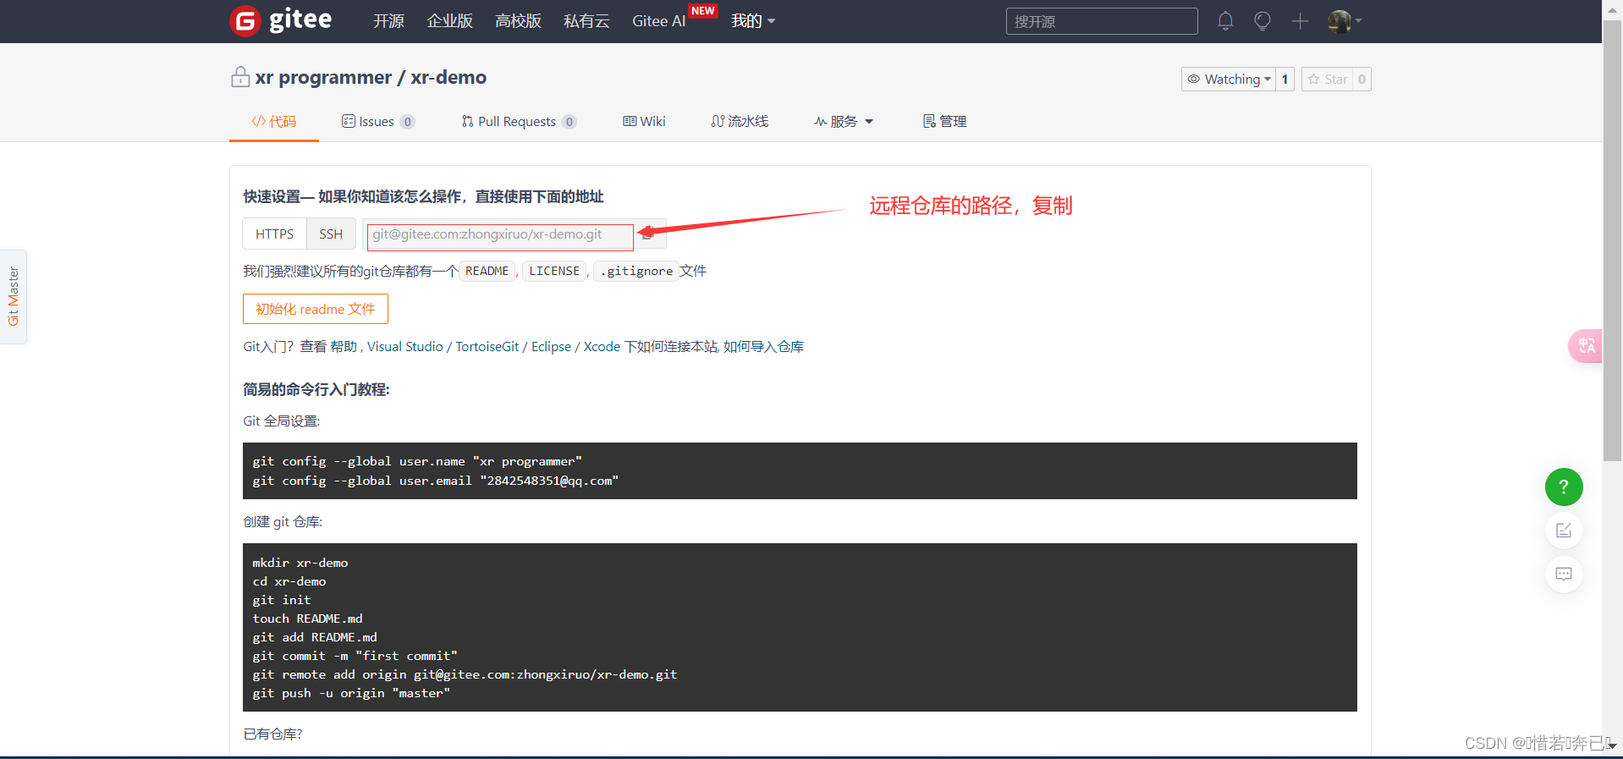Open the 我的 dropdown menu

[753, 21]
